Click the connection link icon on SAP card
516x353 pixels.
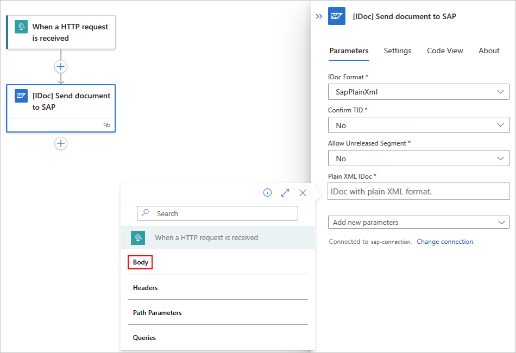click(x=106, y=125)
